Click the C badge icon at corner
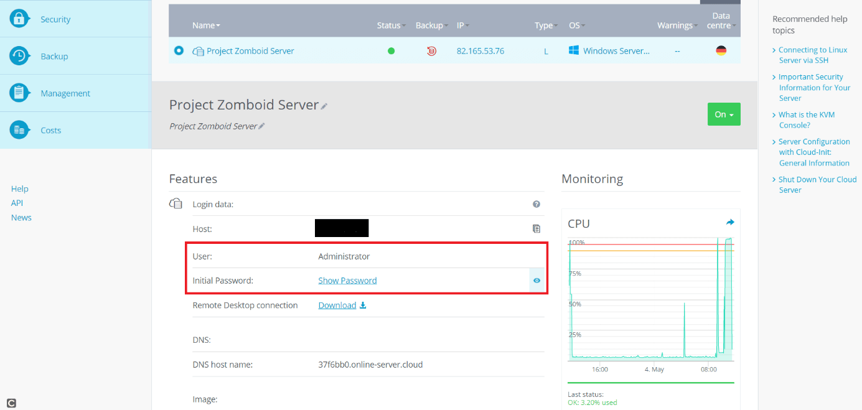862x410 pixels. (x=12, y=403)
